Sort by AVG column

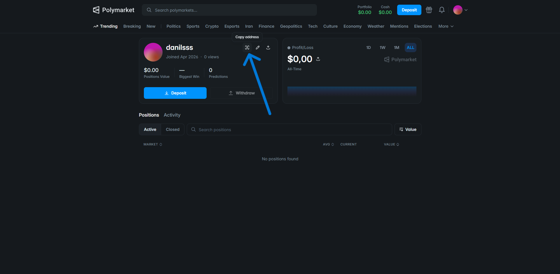point(329,144)
